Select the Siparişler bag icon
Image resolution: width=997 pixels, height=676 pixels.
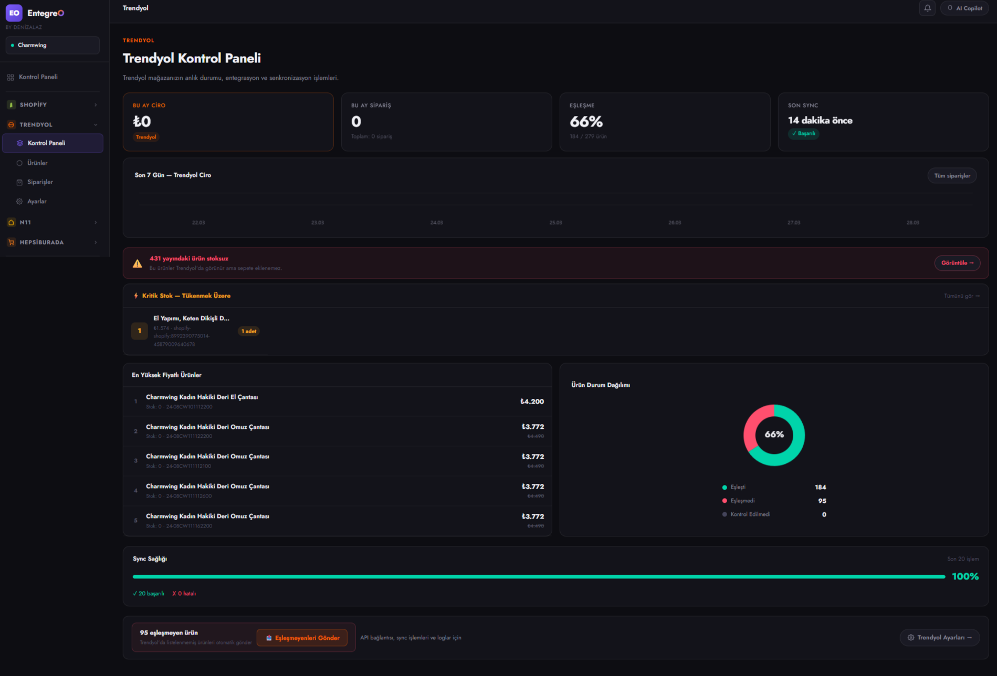(x=19, y=182)
